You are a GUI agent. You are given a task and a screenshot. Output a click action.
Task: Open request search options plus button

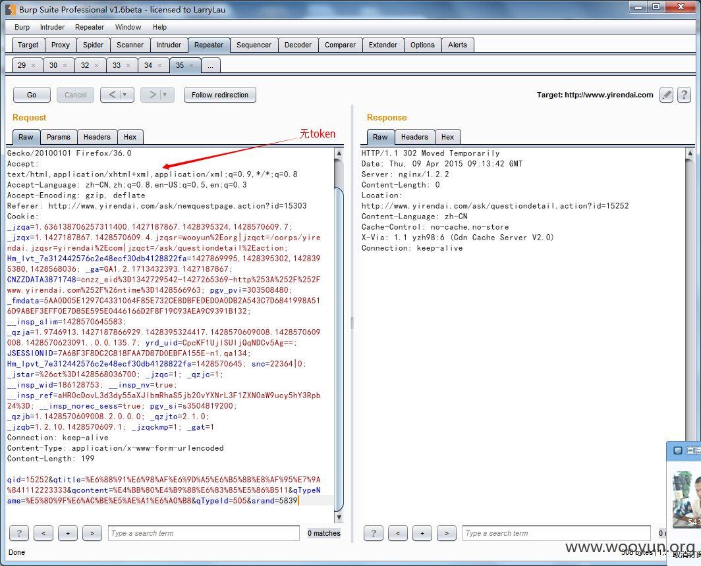(x=68, y=533)
